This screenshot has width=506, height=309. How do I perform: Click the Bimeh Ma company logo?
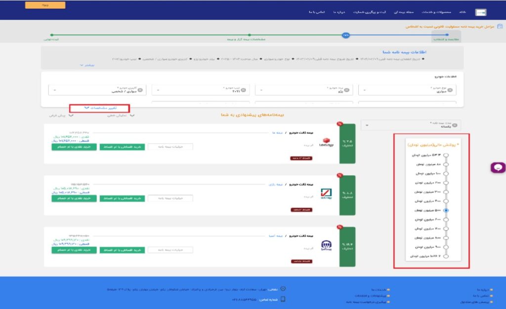[x=327, y=142]
